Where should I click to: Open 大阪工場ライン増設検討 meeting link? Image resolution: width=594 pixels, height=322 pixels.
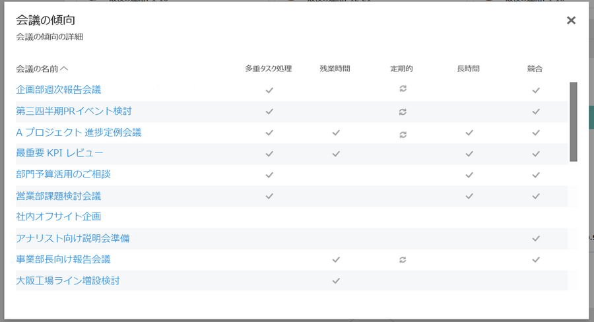[68, 280]
